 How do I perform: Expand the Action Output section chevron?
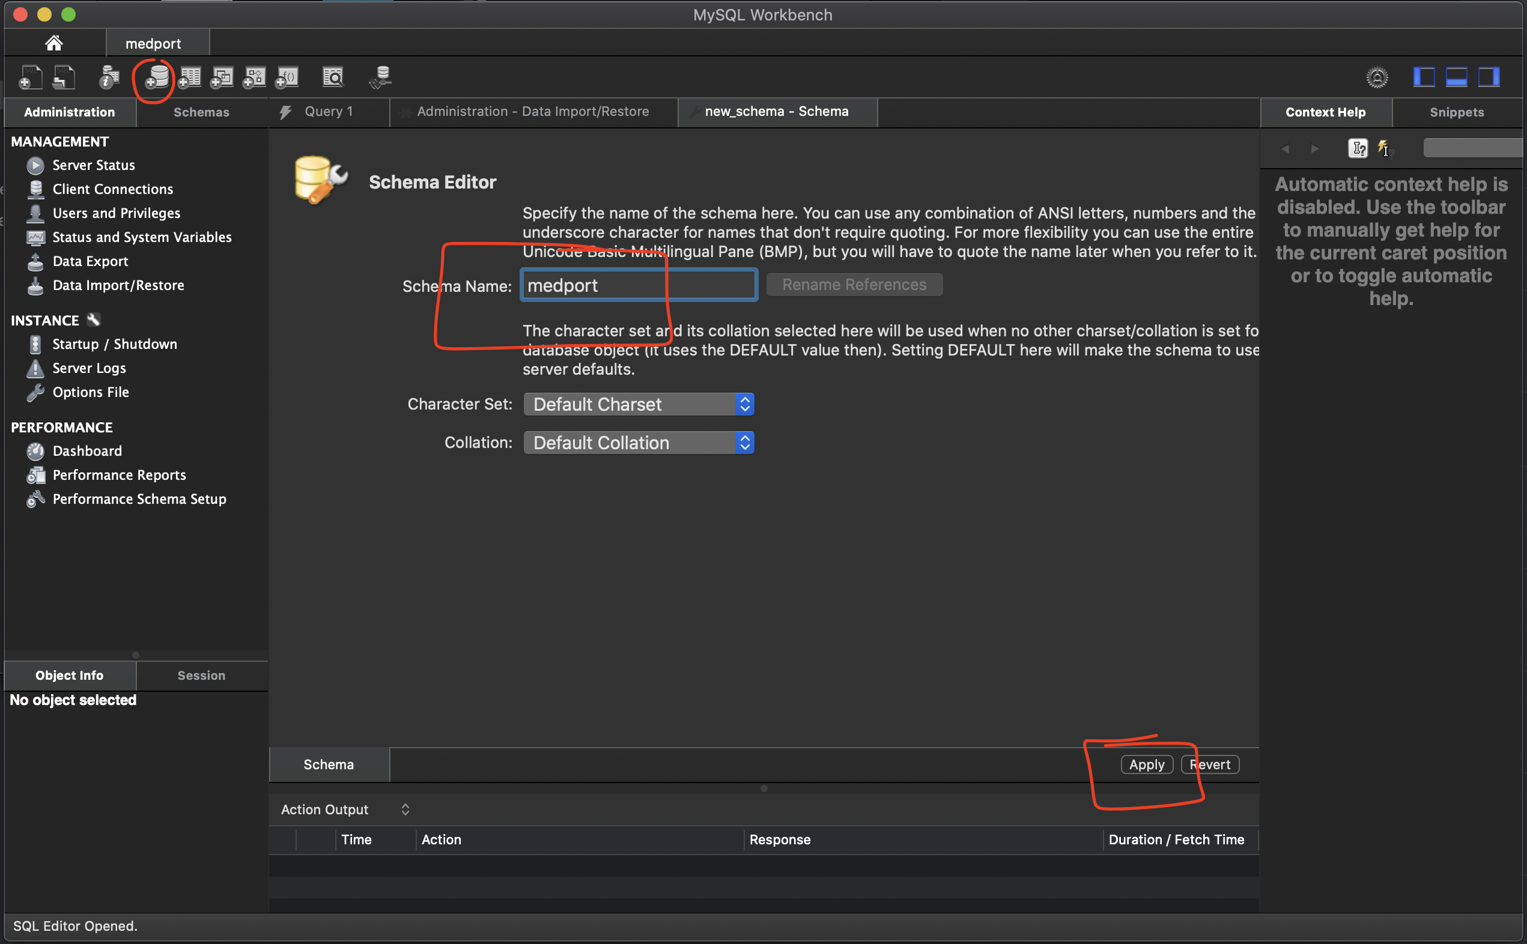pos(405,809)
